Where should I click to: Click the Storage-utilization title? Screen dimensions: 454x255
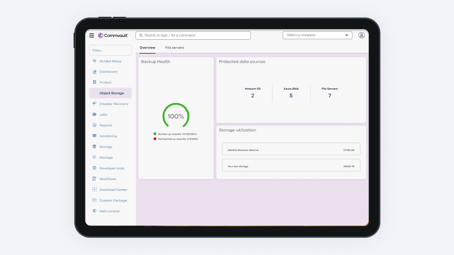click(x=237, y=130)
